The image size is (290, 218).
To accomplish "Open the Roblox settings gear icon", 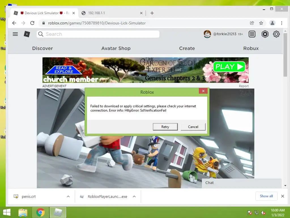I will tap(276, 34).
